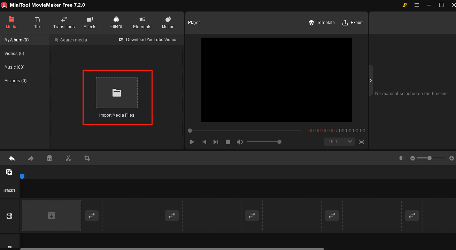This screenshot has height=250, width=456.
Task: Click Download YouTube Videos
Action: [x=148, y=40]
